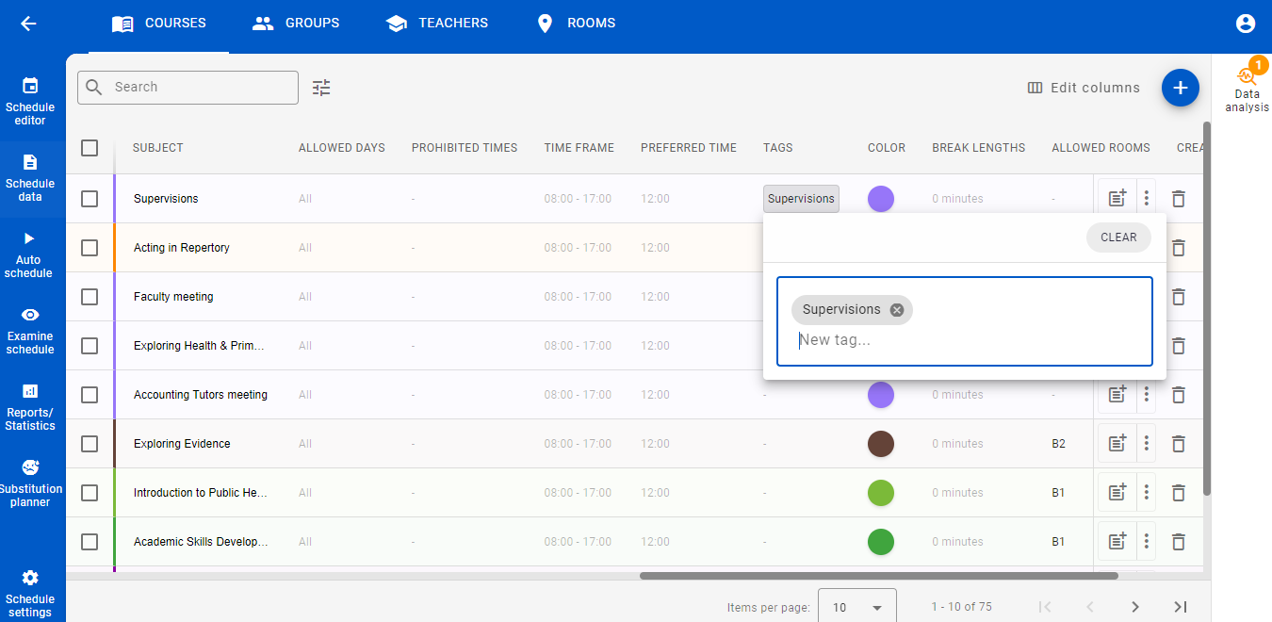Go to the next page of courses

coord(1135,607)
